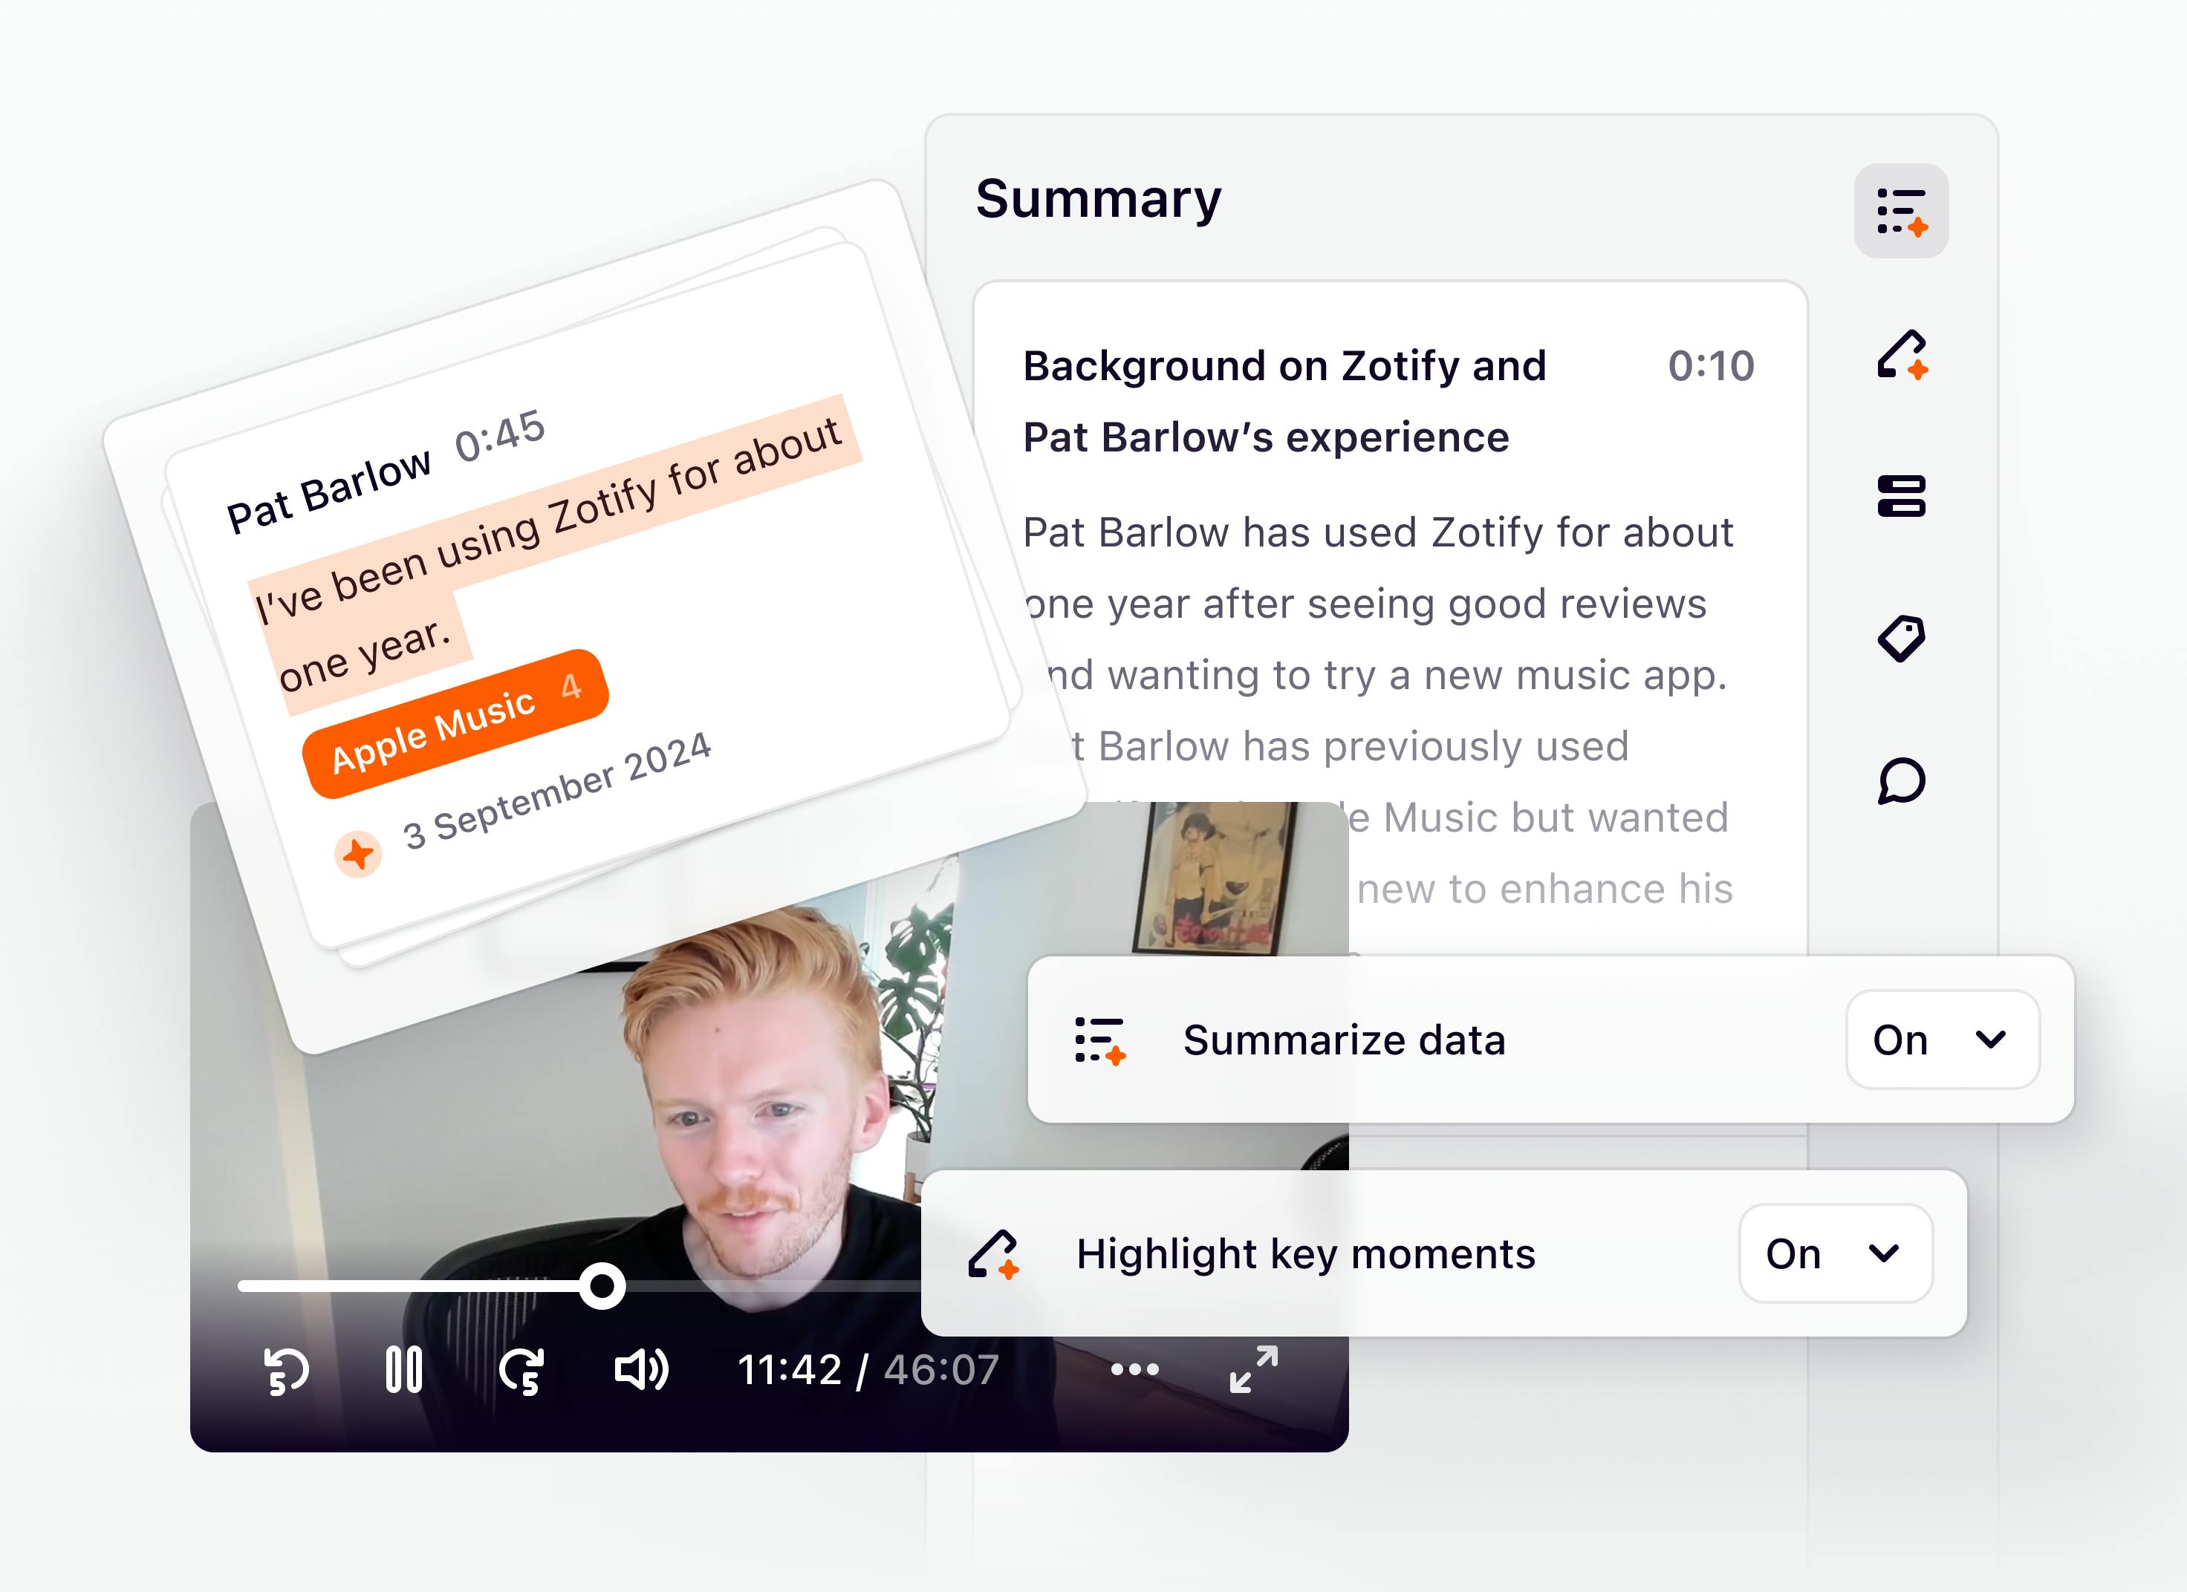Click the 3 September 2024 date
Image resolution: width=2187 pixels, height=1592 pixels.
(556, 790)
